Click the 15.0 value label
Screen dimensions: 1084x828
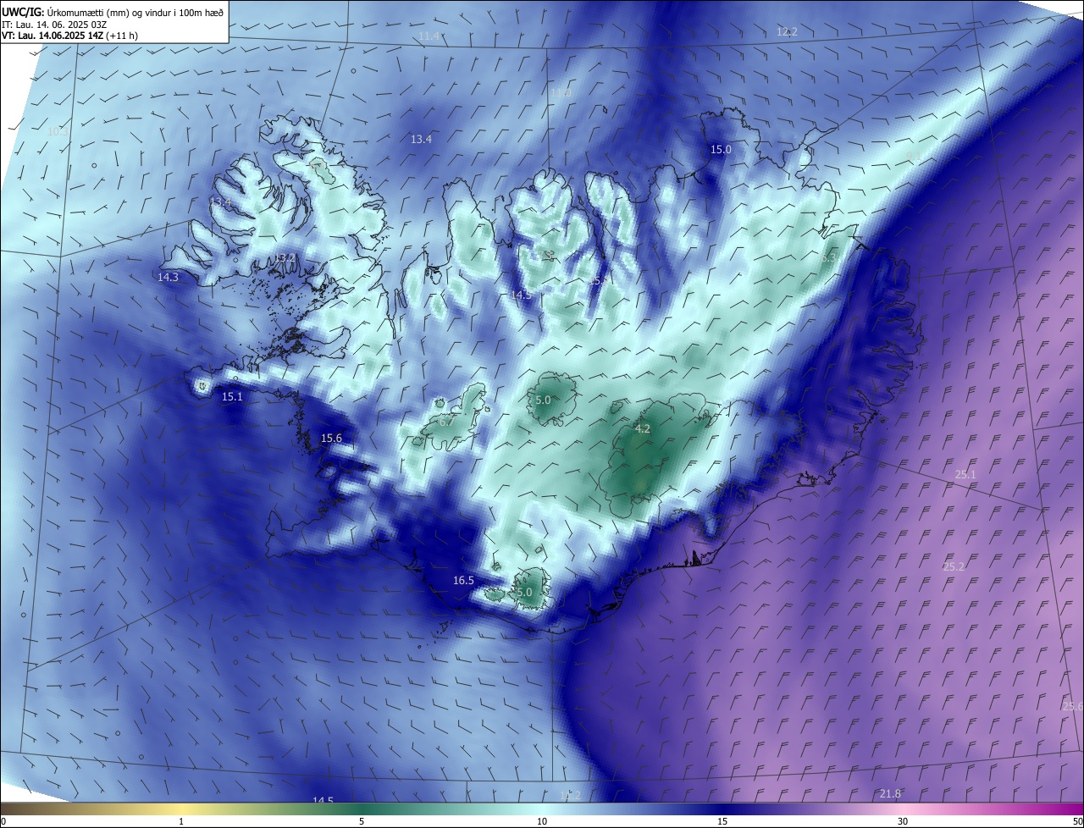tap(721, 149)
